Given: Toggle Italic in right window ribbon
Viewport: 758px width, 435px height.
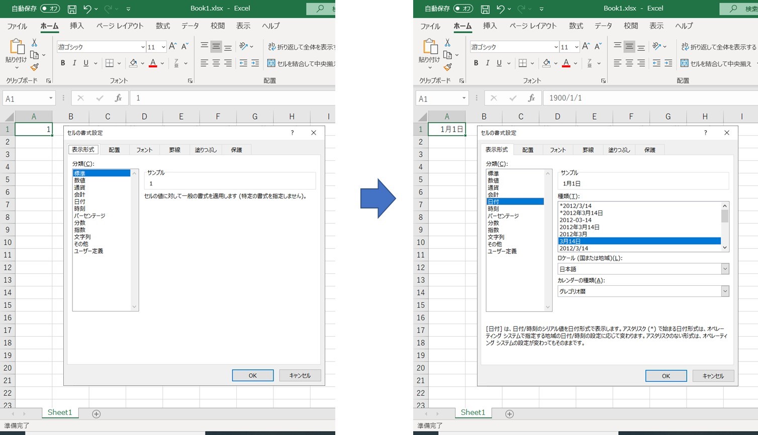Looking at the screenshot, I should 488,63.
